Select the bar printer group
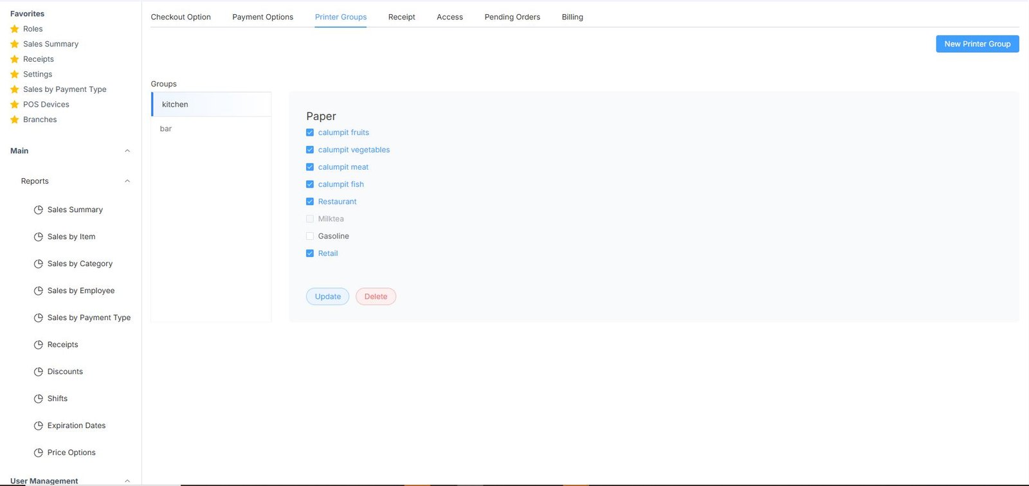Screen dimensions: 1029x486 [x=166, y=129]
